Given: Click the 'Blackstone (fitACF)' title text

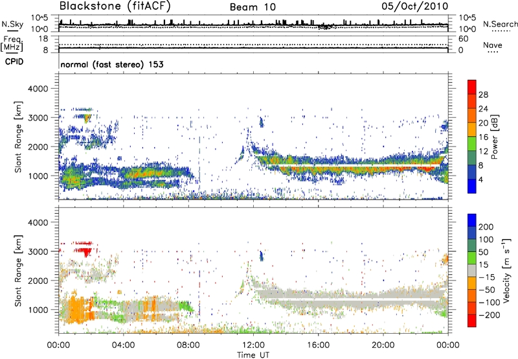Looking at the screenshot, I should 115,6.
